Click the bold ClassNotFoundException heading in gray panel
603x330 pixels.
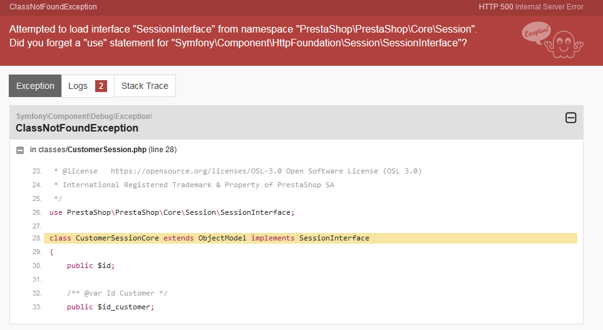tap(77, 128)
